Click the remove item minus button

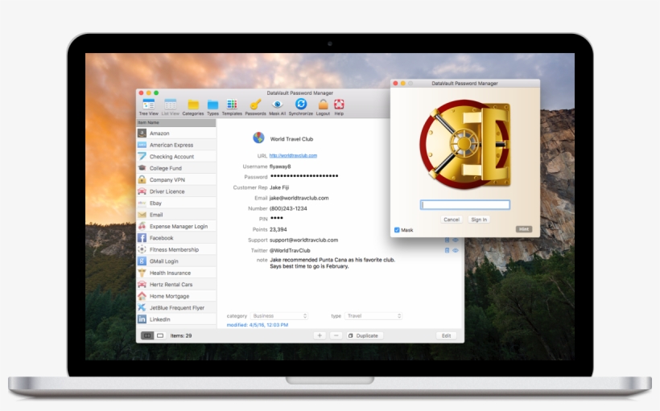(x=336, y=335)
